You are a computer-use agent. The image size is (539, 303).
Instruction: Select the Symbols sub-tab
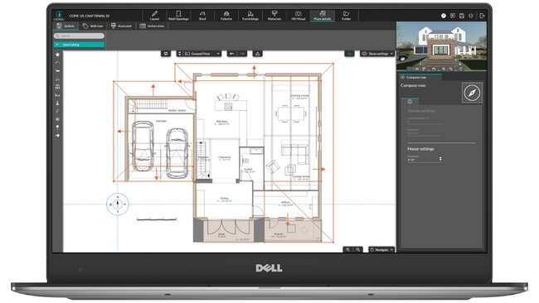66,26
